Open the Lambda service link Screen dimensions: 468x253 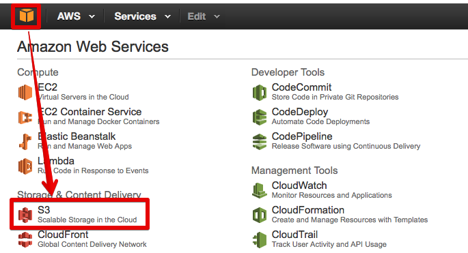(x=56, y=161)
